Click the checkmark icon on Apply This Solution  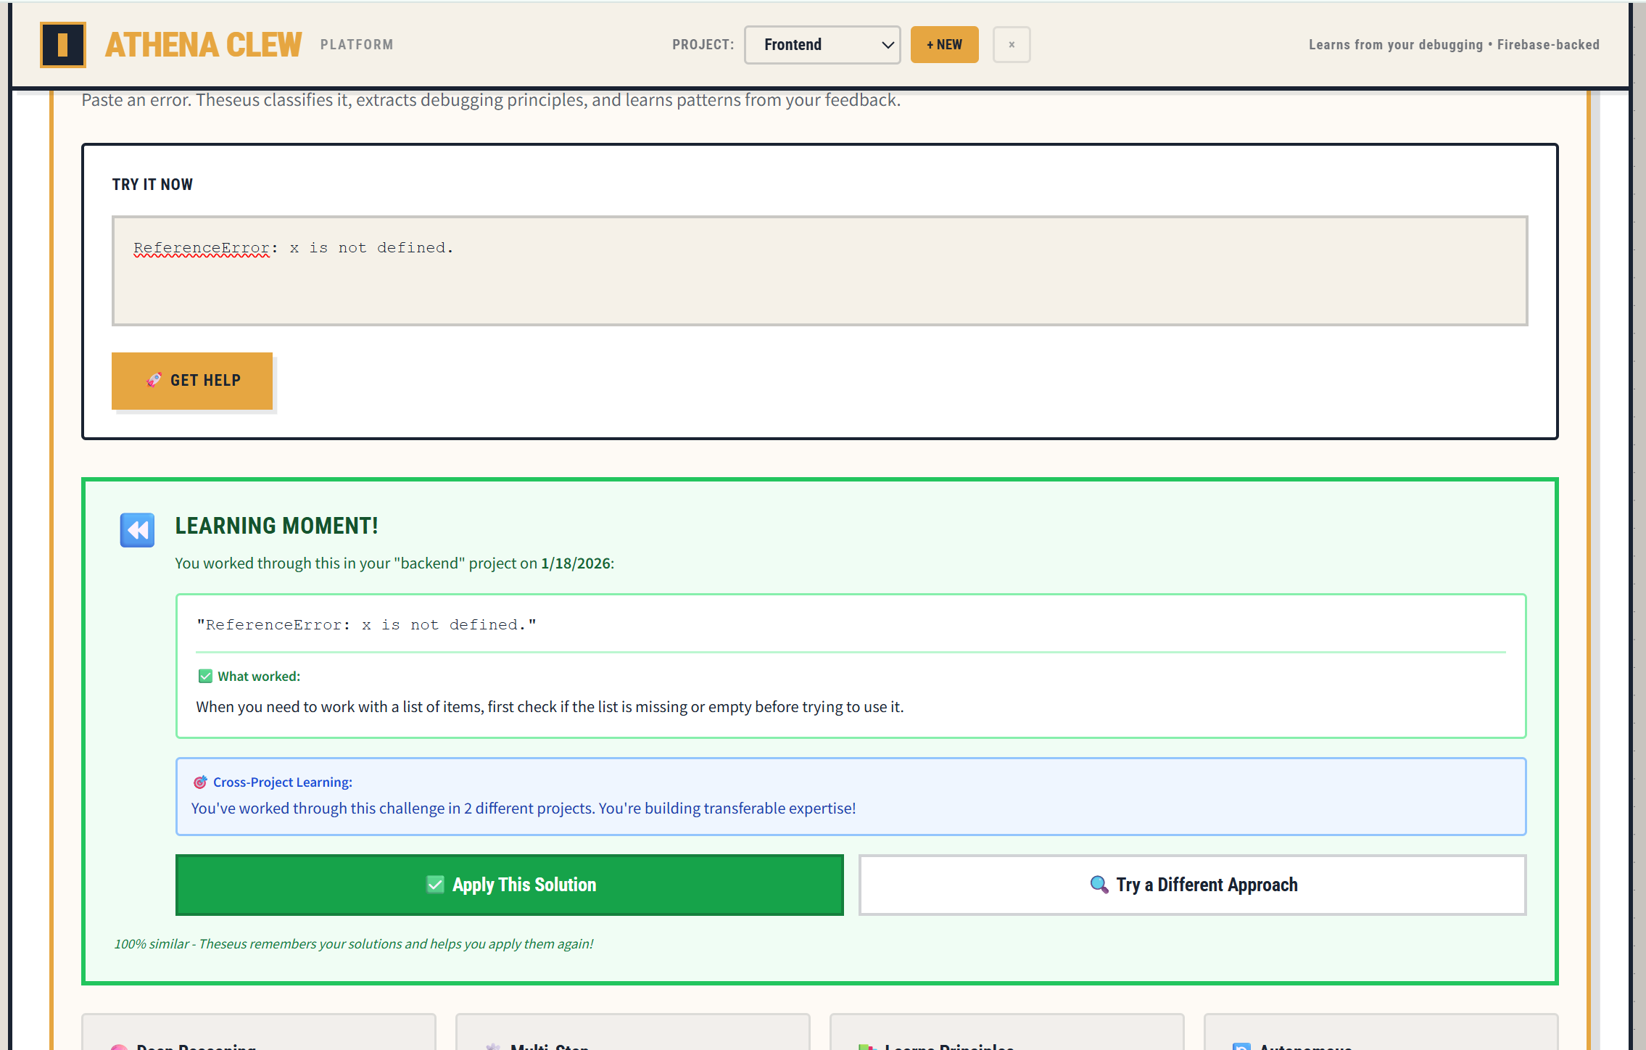(435, 885)
